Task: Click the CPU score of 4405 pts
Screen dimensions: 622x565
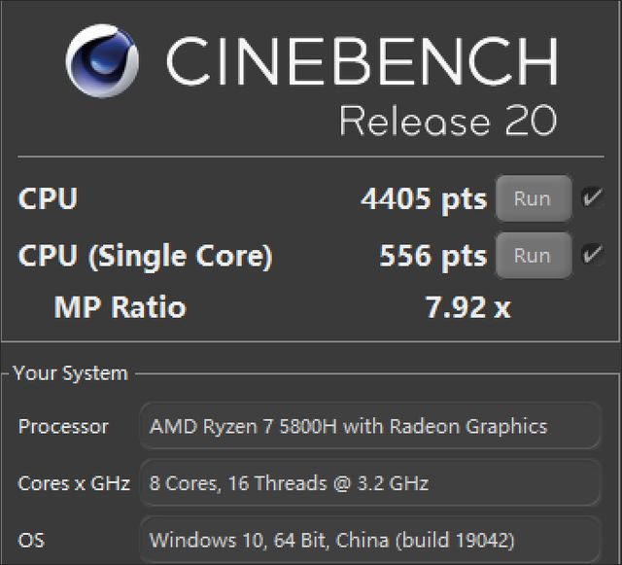Action: pyautogui.click(x=423, y=199)
